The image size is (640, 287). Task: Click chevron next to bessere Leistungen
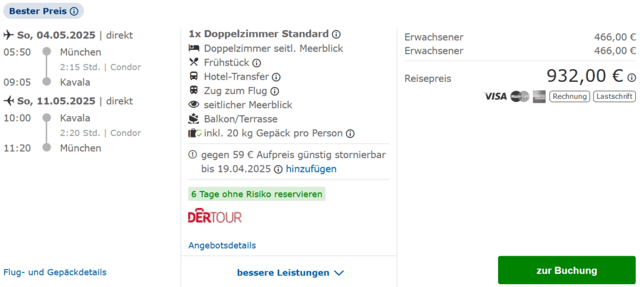339,272
